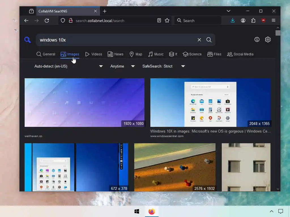This screenshot has height=217, width=290.
Task: Click the uBlock Origin icon
Action: [263, 20]
